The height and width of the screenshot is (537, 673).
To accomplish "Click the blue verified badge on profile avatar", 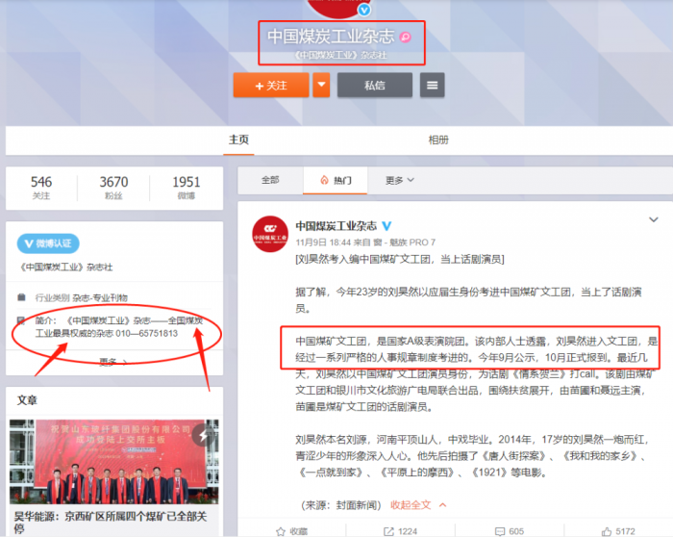I will pos(364,10).
